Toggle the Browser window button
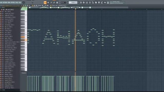The height and width of the screenshot is (92, 164). pyautogui.click(x=93, y=3)
